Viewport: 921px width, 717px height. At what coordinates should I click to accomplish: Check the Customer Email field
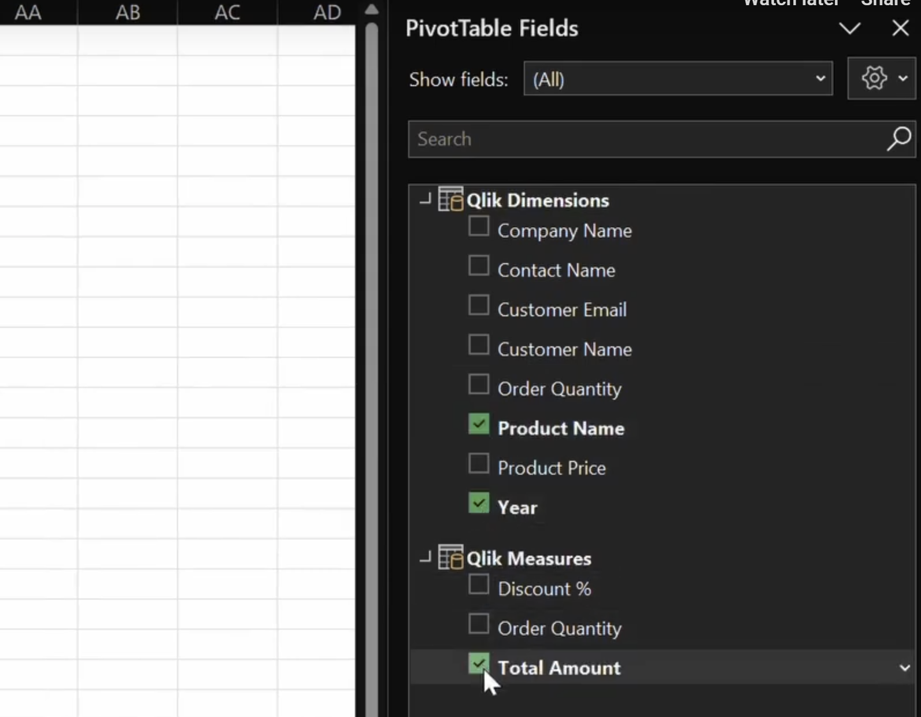pos(479,305)
